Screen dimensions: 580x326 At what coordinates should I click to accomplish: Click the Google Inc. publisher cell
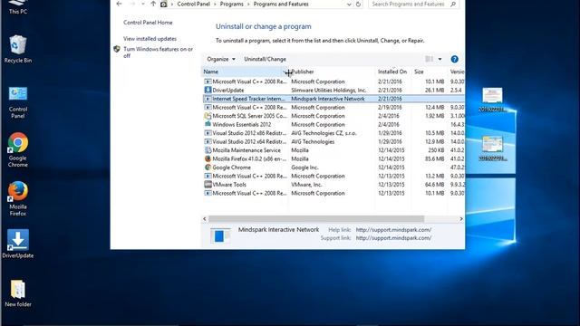pyautogui.click(x=304, y=168)
